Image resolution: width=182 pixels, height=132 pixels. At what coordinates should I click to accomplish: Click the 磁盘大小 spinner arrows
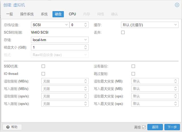[86, 47]
